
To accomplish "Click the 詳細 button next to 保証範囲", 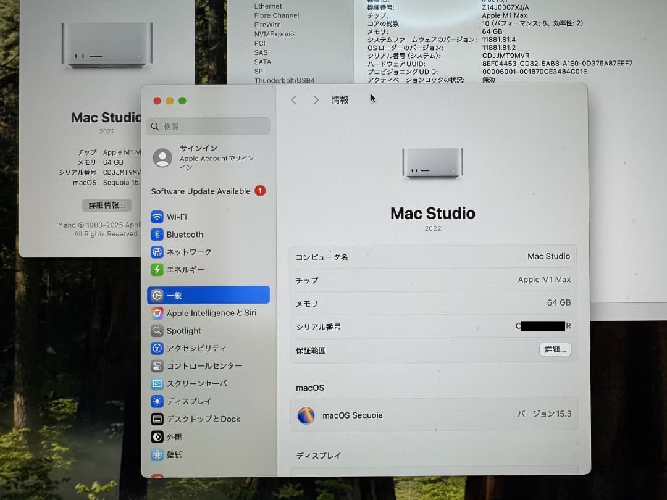I will coord(555,349).
